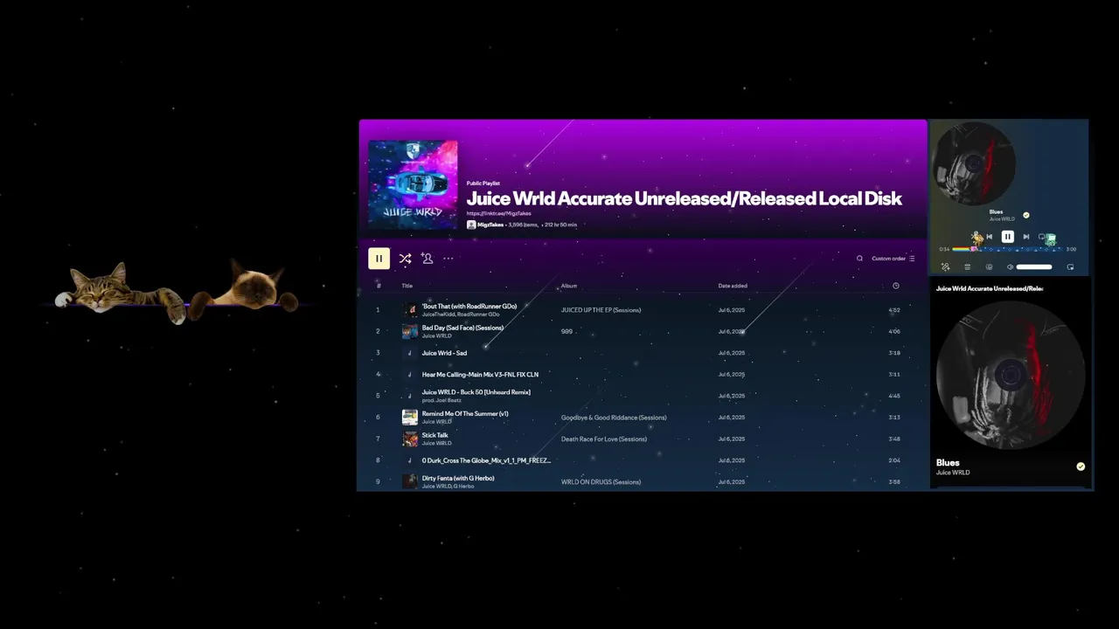Open lyrics with the microphone icon
The height and width of the screenshot is (629, 1119).
click(945, 267)
